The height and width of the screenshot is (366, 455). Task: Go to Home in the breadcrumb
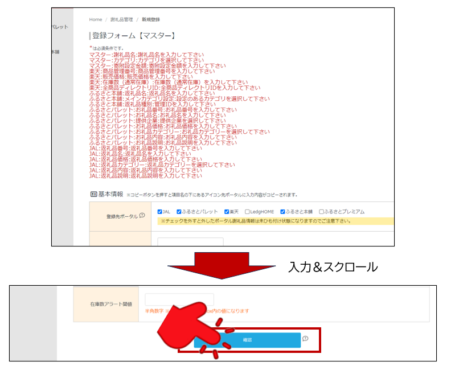point(96,19)
